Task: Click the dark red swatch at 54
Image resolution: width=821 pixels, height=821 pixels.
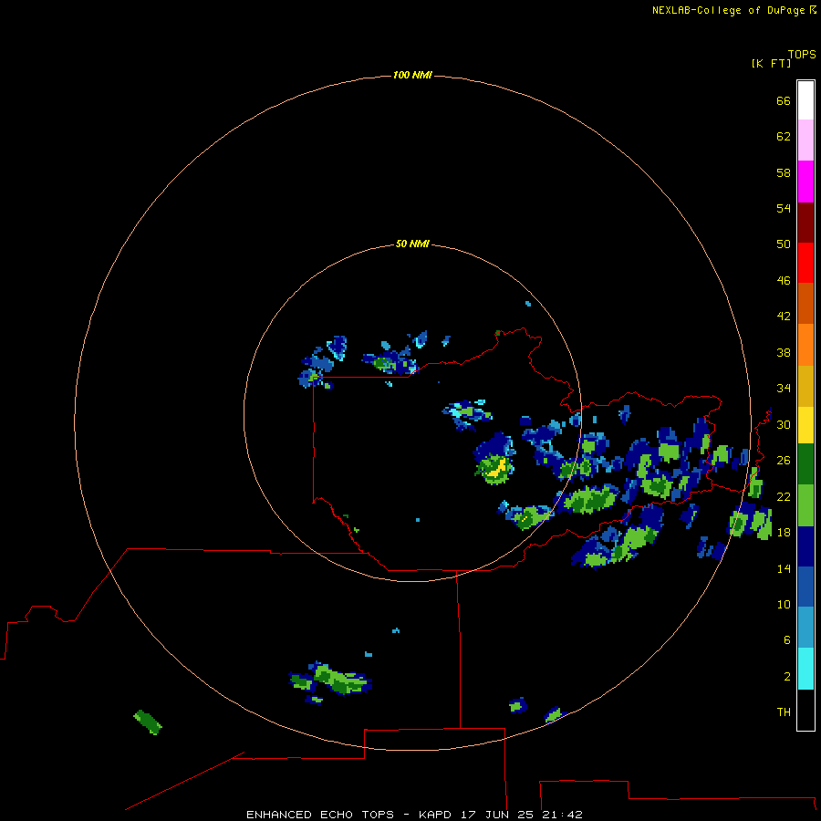Action: (x=805, y=222)
